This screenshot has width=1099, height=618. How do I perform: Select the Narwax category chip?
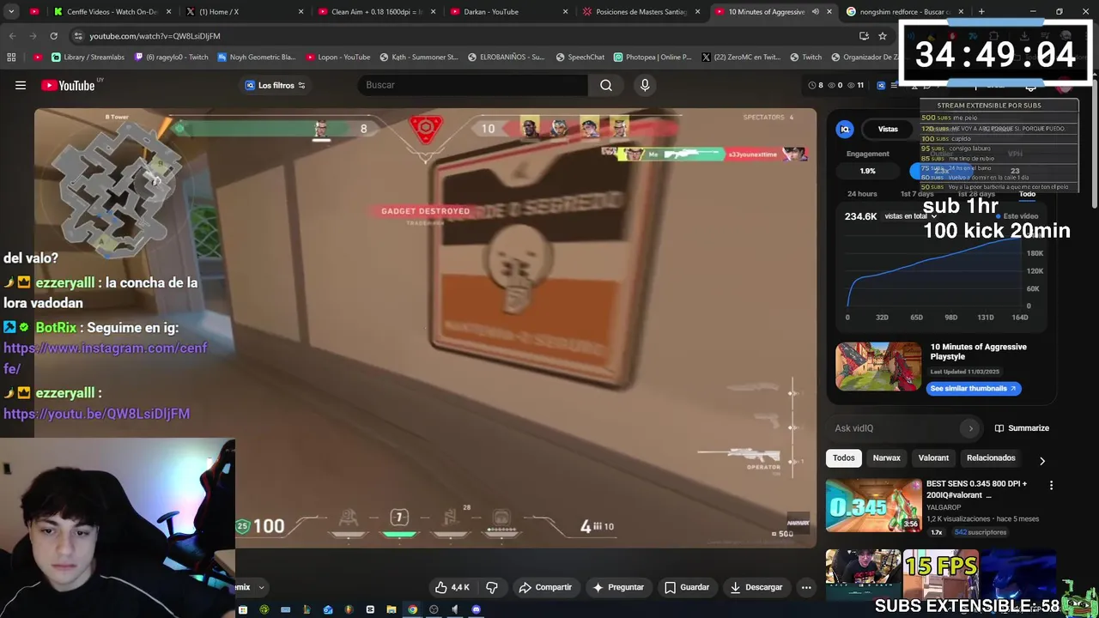coord(886,458)
